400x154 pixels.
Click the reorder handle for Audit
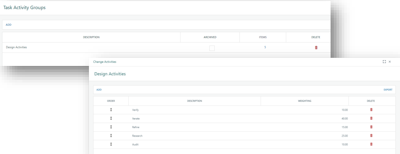tap(111, 144)
